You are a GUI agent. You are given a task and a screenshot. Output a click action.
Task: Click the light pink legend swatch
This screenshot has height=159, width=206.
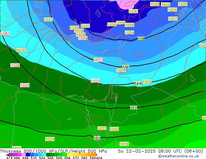point(23,155)
